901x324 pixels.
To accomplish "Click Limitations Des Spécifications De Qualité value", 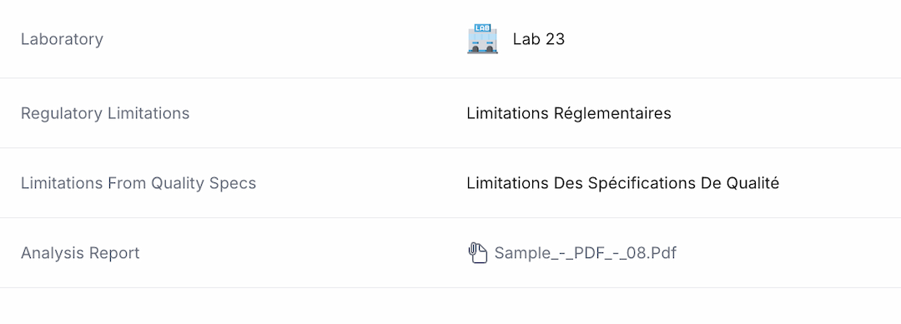I will [623, 183].
